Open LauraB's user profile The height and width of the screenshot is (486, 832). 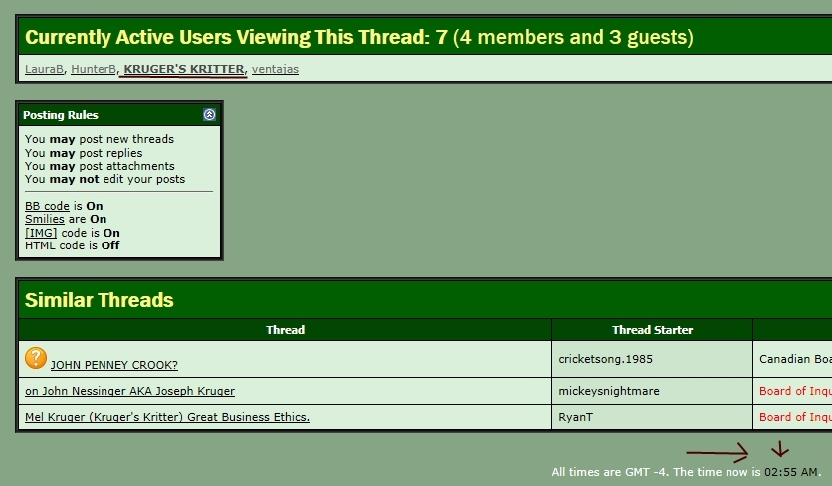pyautogui.click(x=45, y=69)
